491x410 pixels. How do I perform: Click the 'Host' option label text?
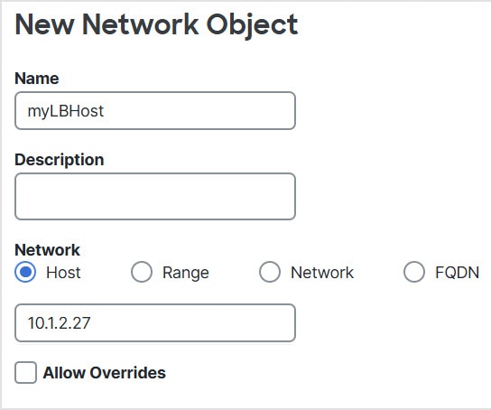[63, 273]
